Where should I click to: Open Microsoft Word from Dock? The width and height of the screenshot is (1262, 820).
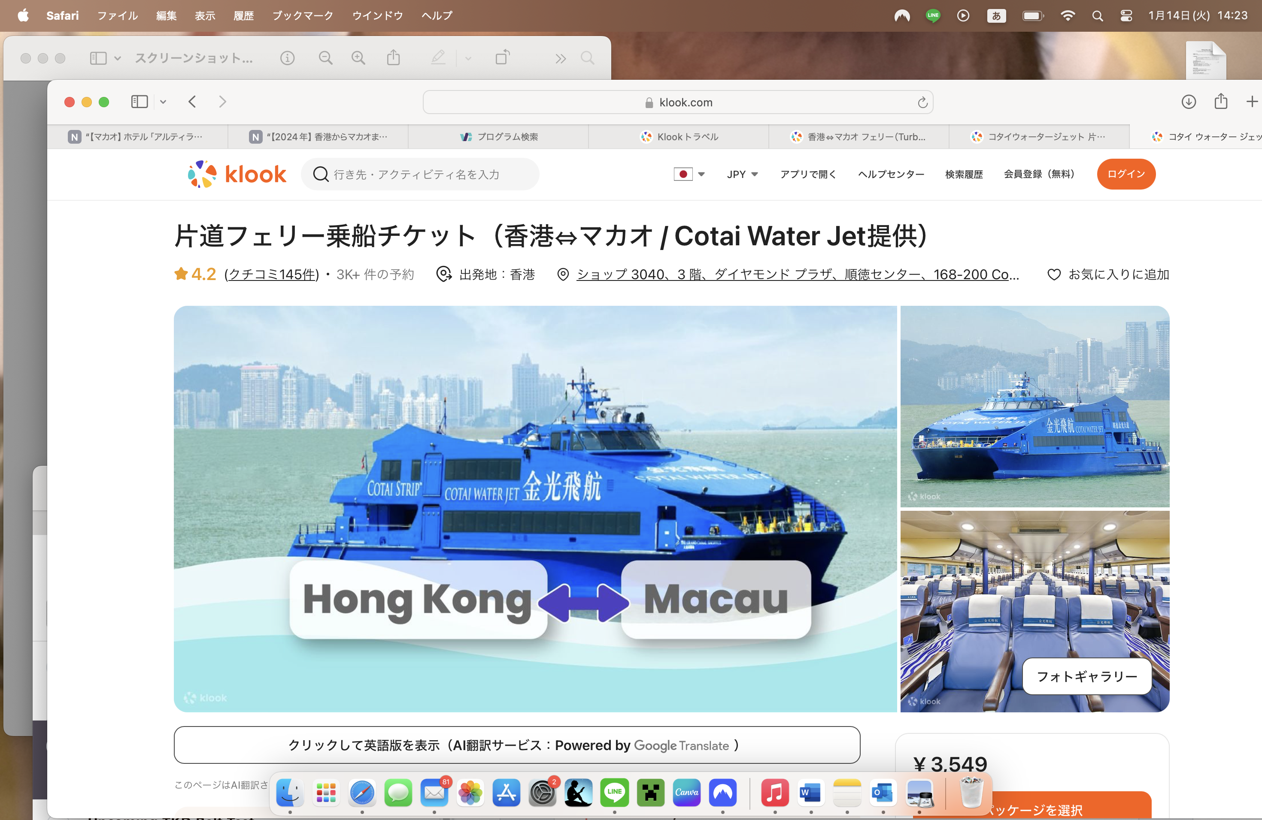point(811,793)
